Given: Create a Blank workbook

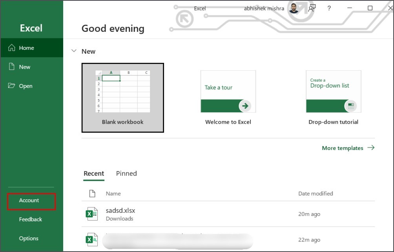Looking at the screenshot, I should pos(122,98).
